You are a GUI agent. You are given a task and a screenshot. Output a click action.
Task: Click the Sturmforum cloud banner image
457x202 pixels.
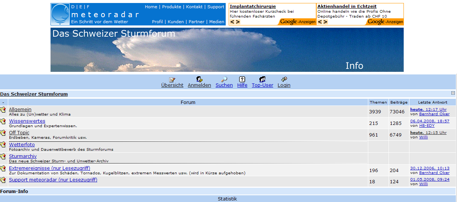pos(227,49)
